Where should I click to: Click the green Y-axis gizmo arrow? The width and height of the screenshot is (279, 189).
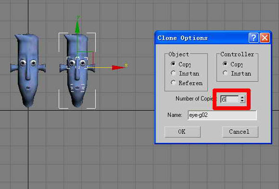coord(77,27)
